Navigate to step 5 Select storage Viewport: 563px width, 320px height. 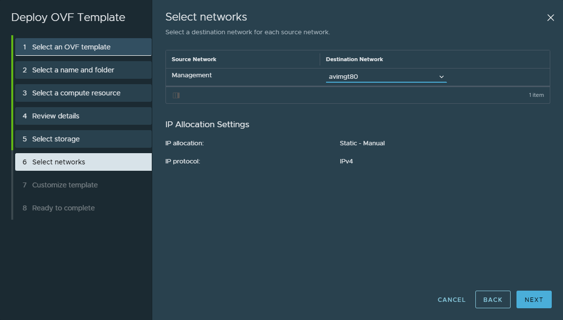click(83, 139)
